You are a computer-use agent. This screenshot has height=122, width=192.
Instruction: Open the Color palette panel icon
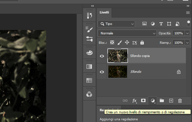click(90, 53)
